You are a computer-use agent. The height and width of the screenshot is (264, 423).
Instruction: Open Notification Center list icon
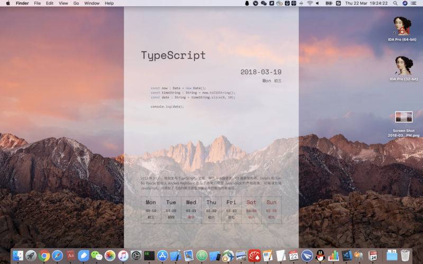pos(413,3)
